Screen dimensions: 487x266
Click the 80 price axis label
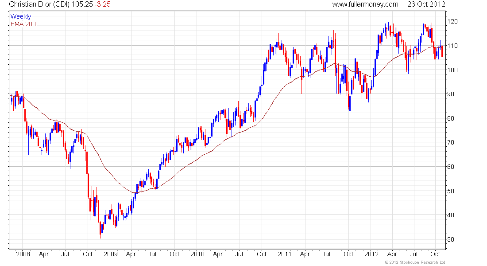[451, 118]
